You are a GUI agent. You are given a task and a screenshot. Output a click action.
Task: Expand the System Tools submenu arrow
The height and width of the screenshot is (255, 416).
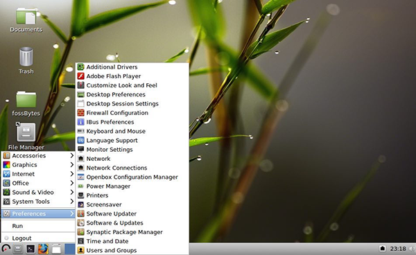[x=71, y=202]
